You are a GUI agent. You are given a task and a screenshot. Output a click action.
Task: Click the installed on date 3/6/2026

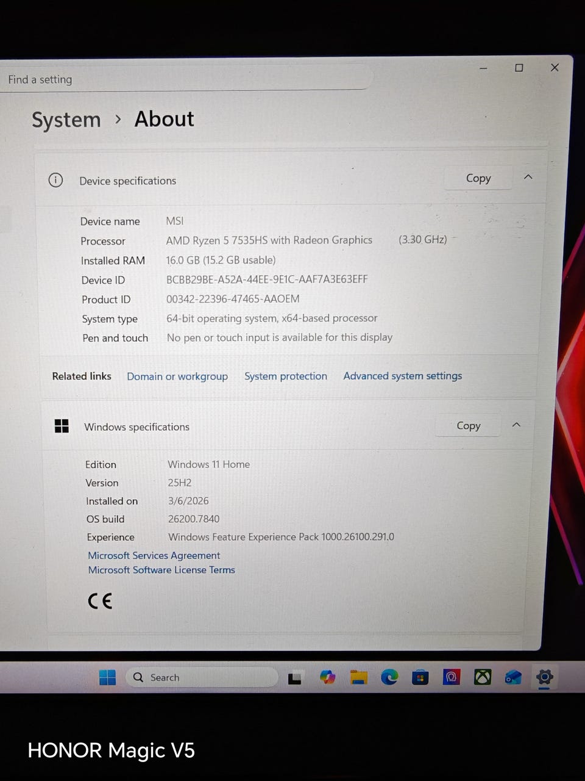click(x=188, y=501)
